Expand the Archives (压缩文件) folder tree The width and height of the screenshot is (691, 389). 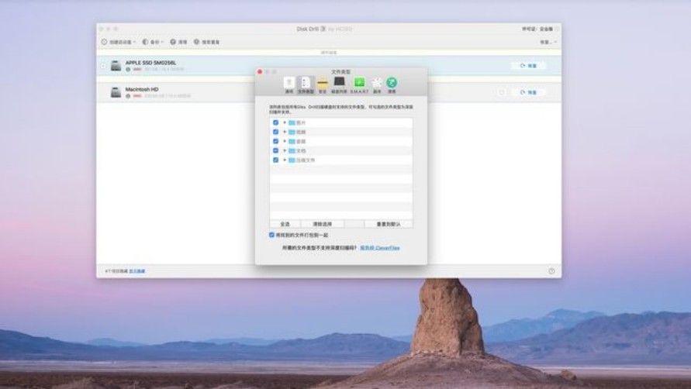point(285,160)
